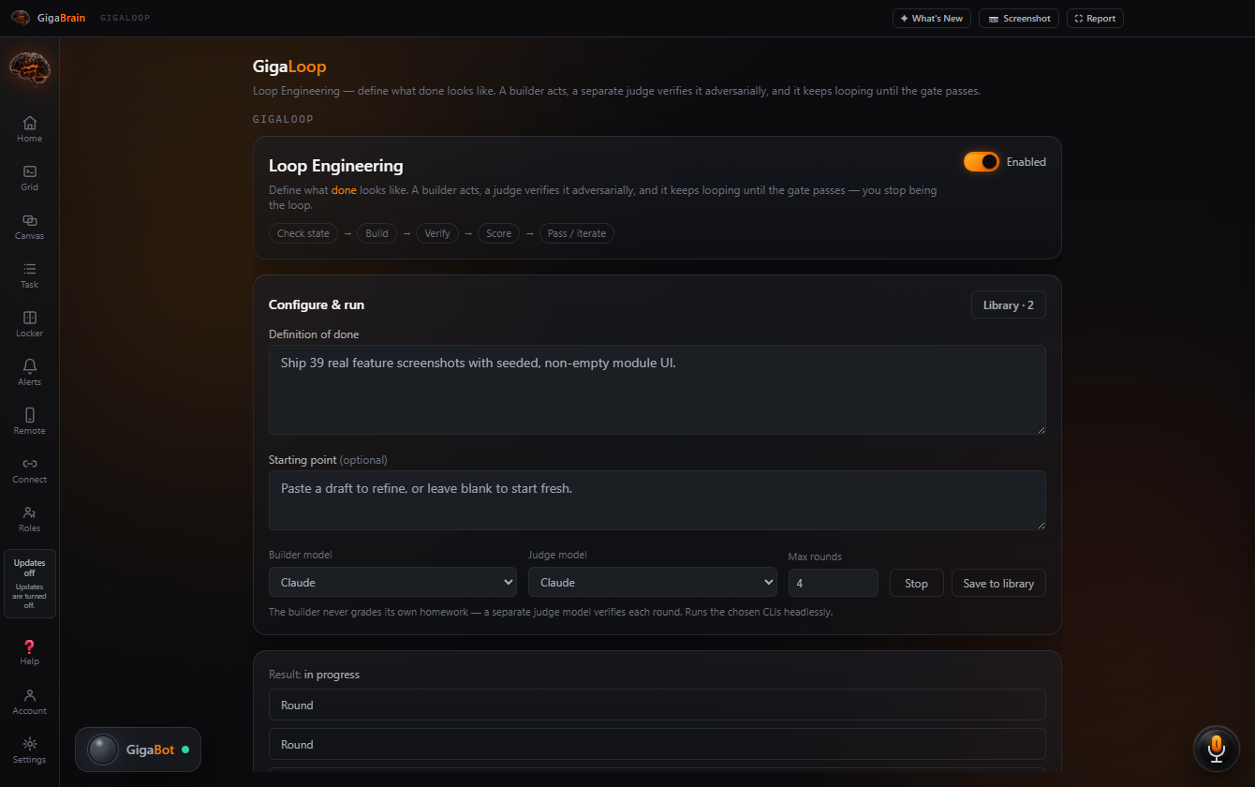Click the Configure & run heading

(x=317, y=304)
